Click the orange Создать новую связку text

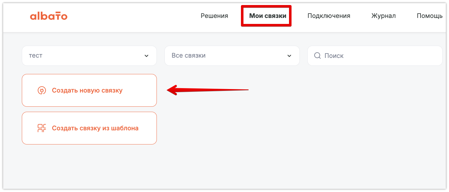click(87, 91)
